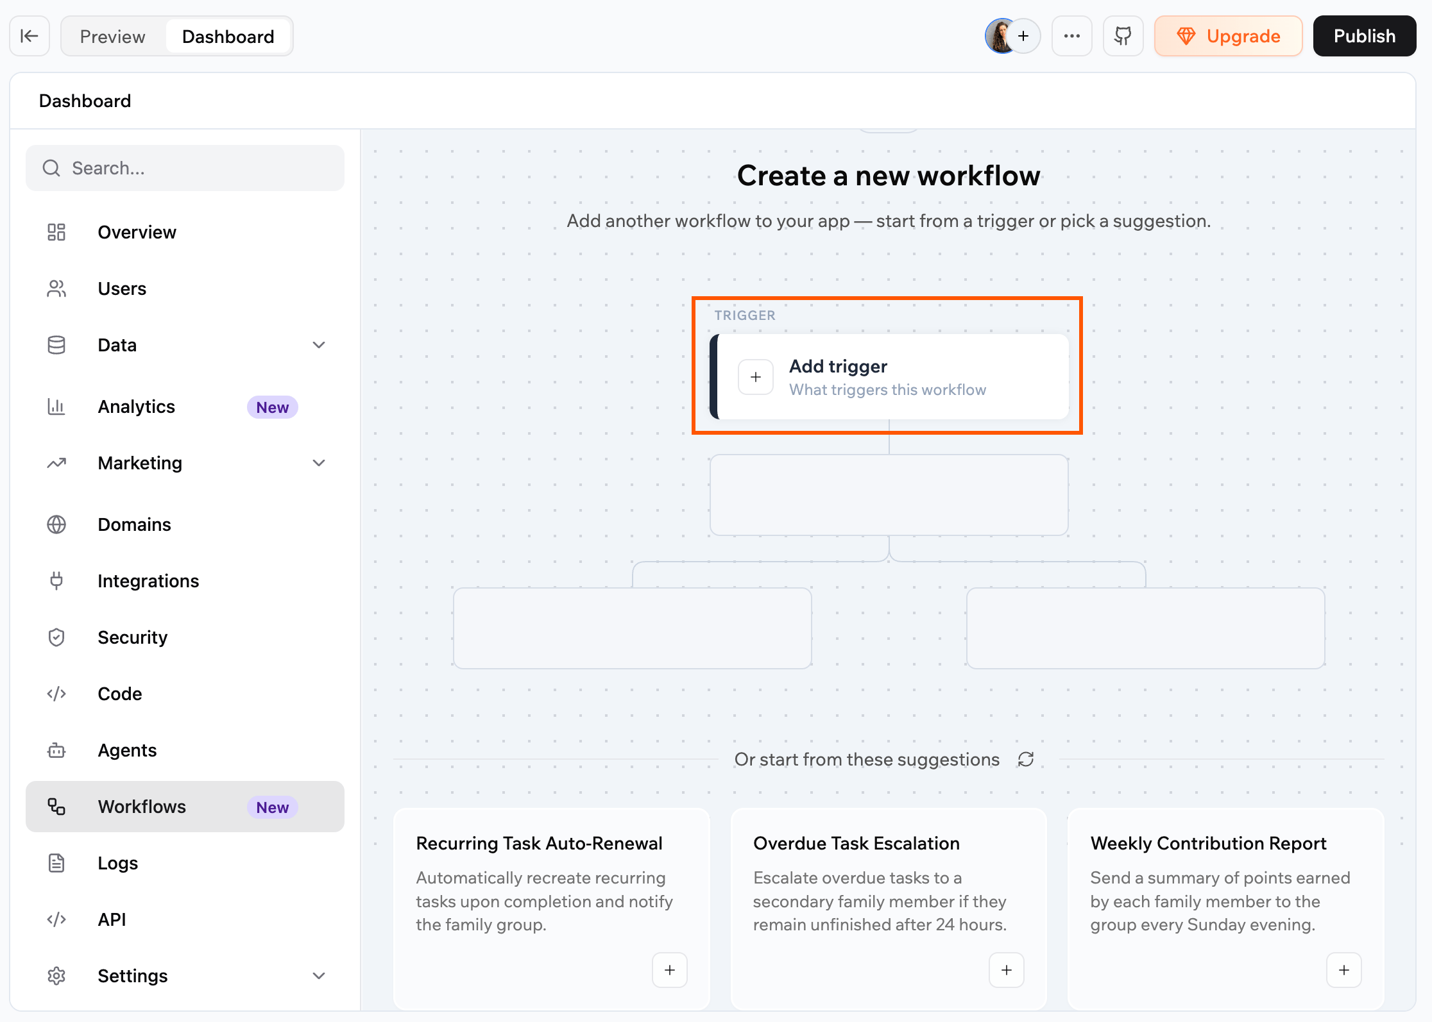This screenshot has width=1432, height=1022.
Task: Open Users in the sidebar
Action: (x=185, y=289)
